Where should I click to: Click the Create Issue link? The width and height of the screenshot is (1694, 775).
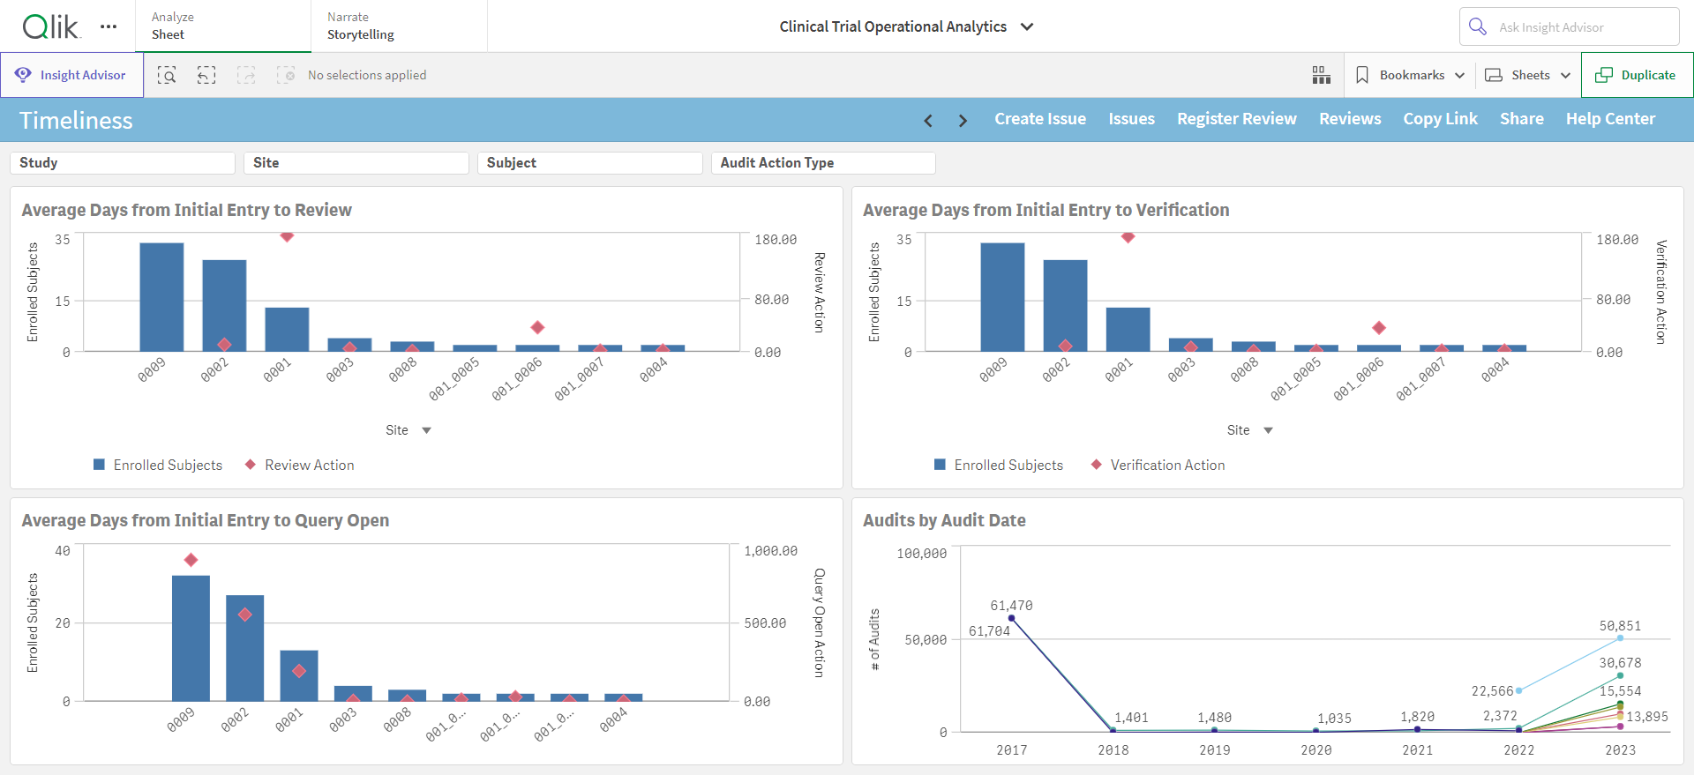[x=1040, y=119]
